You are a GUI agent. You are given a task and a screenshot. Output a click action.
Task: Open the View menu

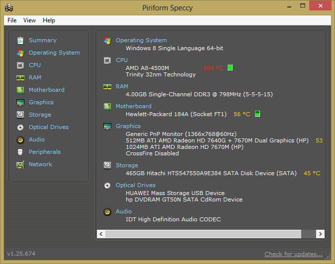(29, 20)
